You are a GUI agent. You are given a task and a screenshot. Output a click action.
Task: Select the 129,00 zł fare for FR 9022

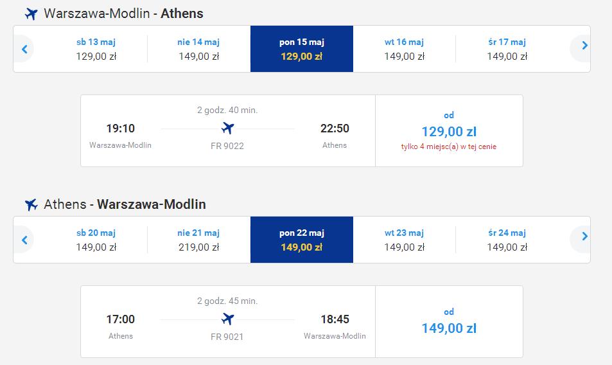coord(449,131)
